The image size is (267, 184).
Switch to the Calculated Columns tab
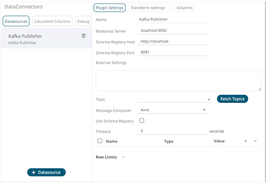click(52, 21)
